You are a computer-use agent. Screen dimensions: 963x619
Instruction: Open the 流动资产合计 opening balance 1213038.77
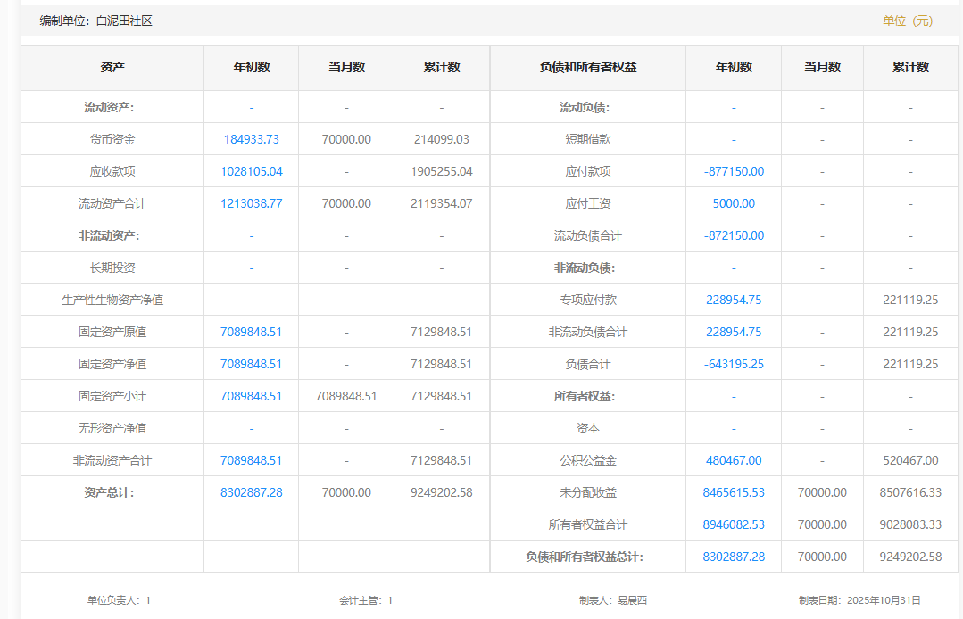(251, 203)
